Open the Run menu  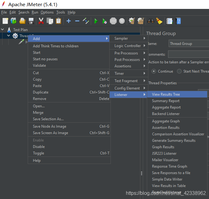pyautogui.click(x=35, y=12)
